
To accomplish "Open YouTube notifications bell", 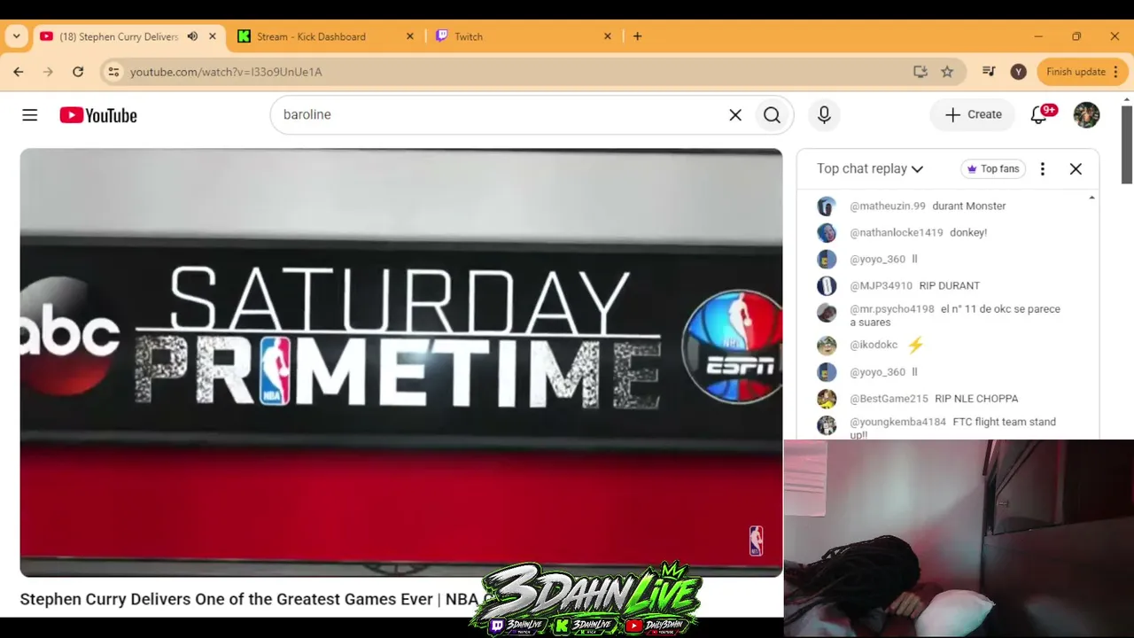I will [x=1039, y=115].
